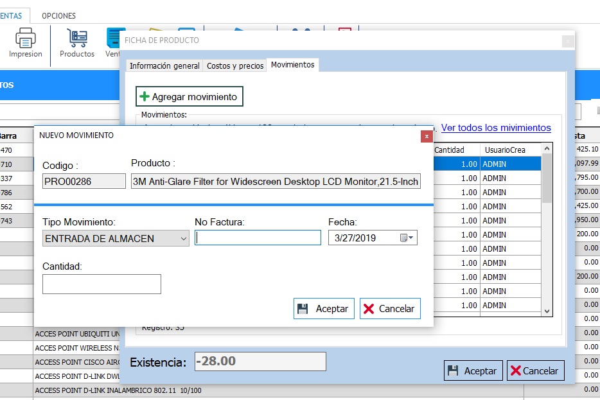Click the red X icon on the Nuevo Movimiento Cancelar button
Image resolution: width=600 pixels, height=400 pixels.
pos(369,309)
